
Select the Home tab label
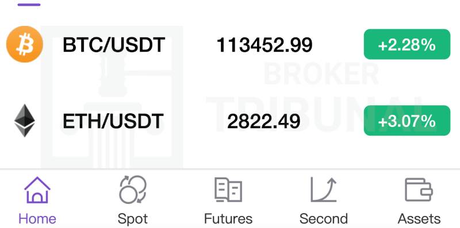coord(37,219)
